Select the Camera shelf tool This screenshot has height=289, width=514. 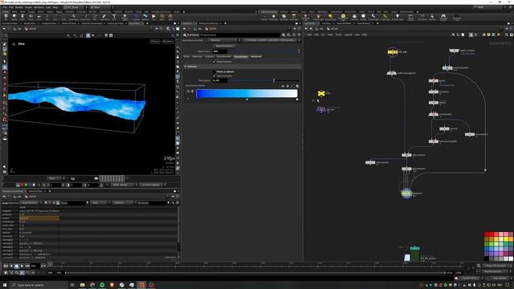coord(264,17)
